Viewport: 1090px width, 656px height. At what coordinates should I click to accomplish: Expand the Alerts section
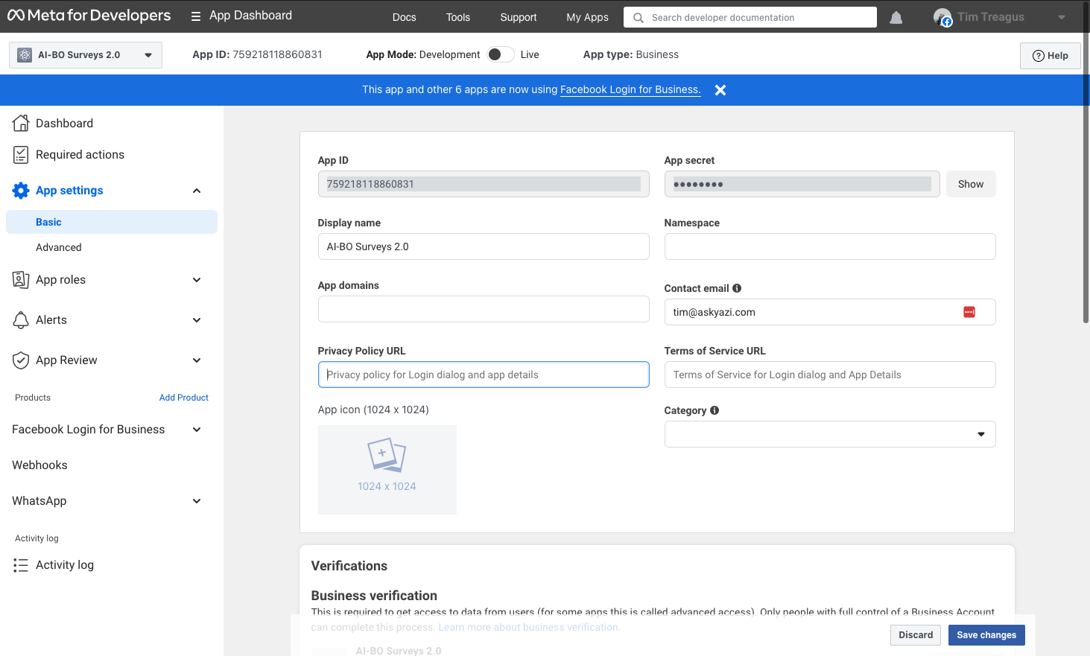click(x=197, y=320)
